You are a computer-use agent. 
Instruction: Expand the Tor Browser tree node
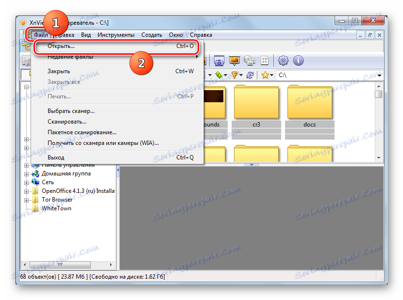coord(27,200)
